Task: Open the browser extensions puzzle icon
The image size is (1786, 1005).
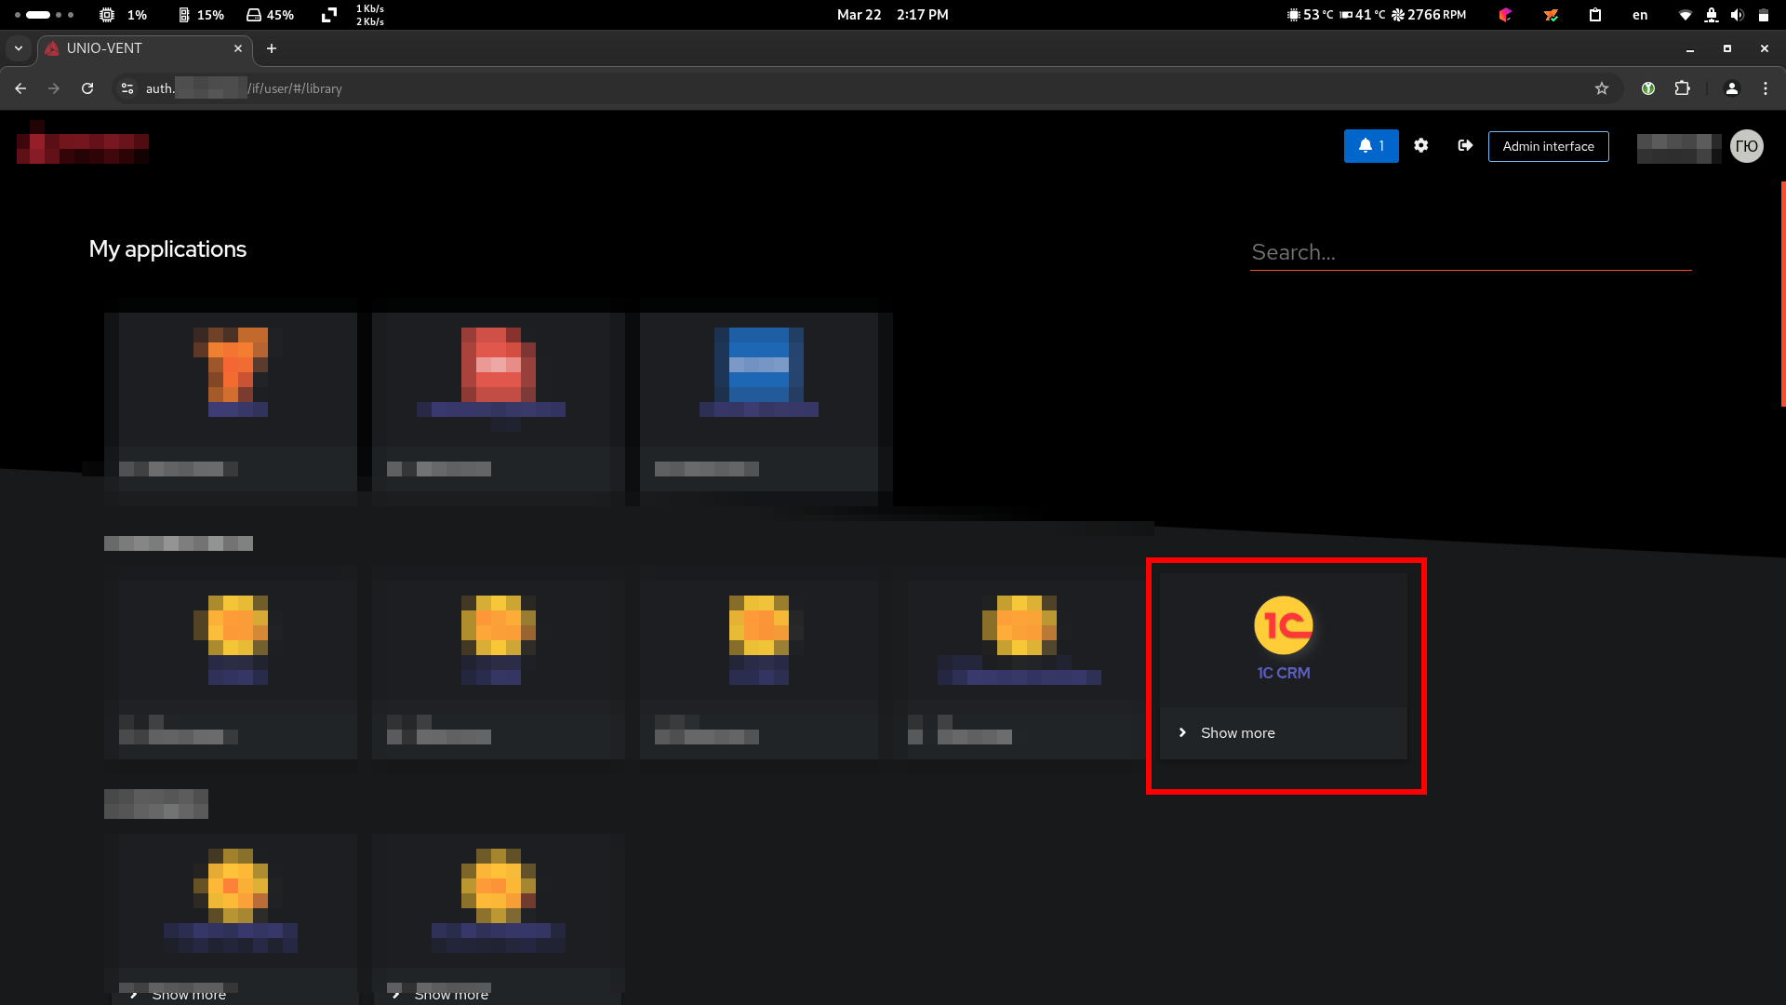Action: coord(1682,88)
